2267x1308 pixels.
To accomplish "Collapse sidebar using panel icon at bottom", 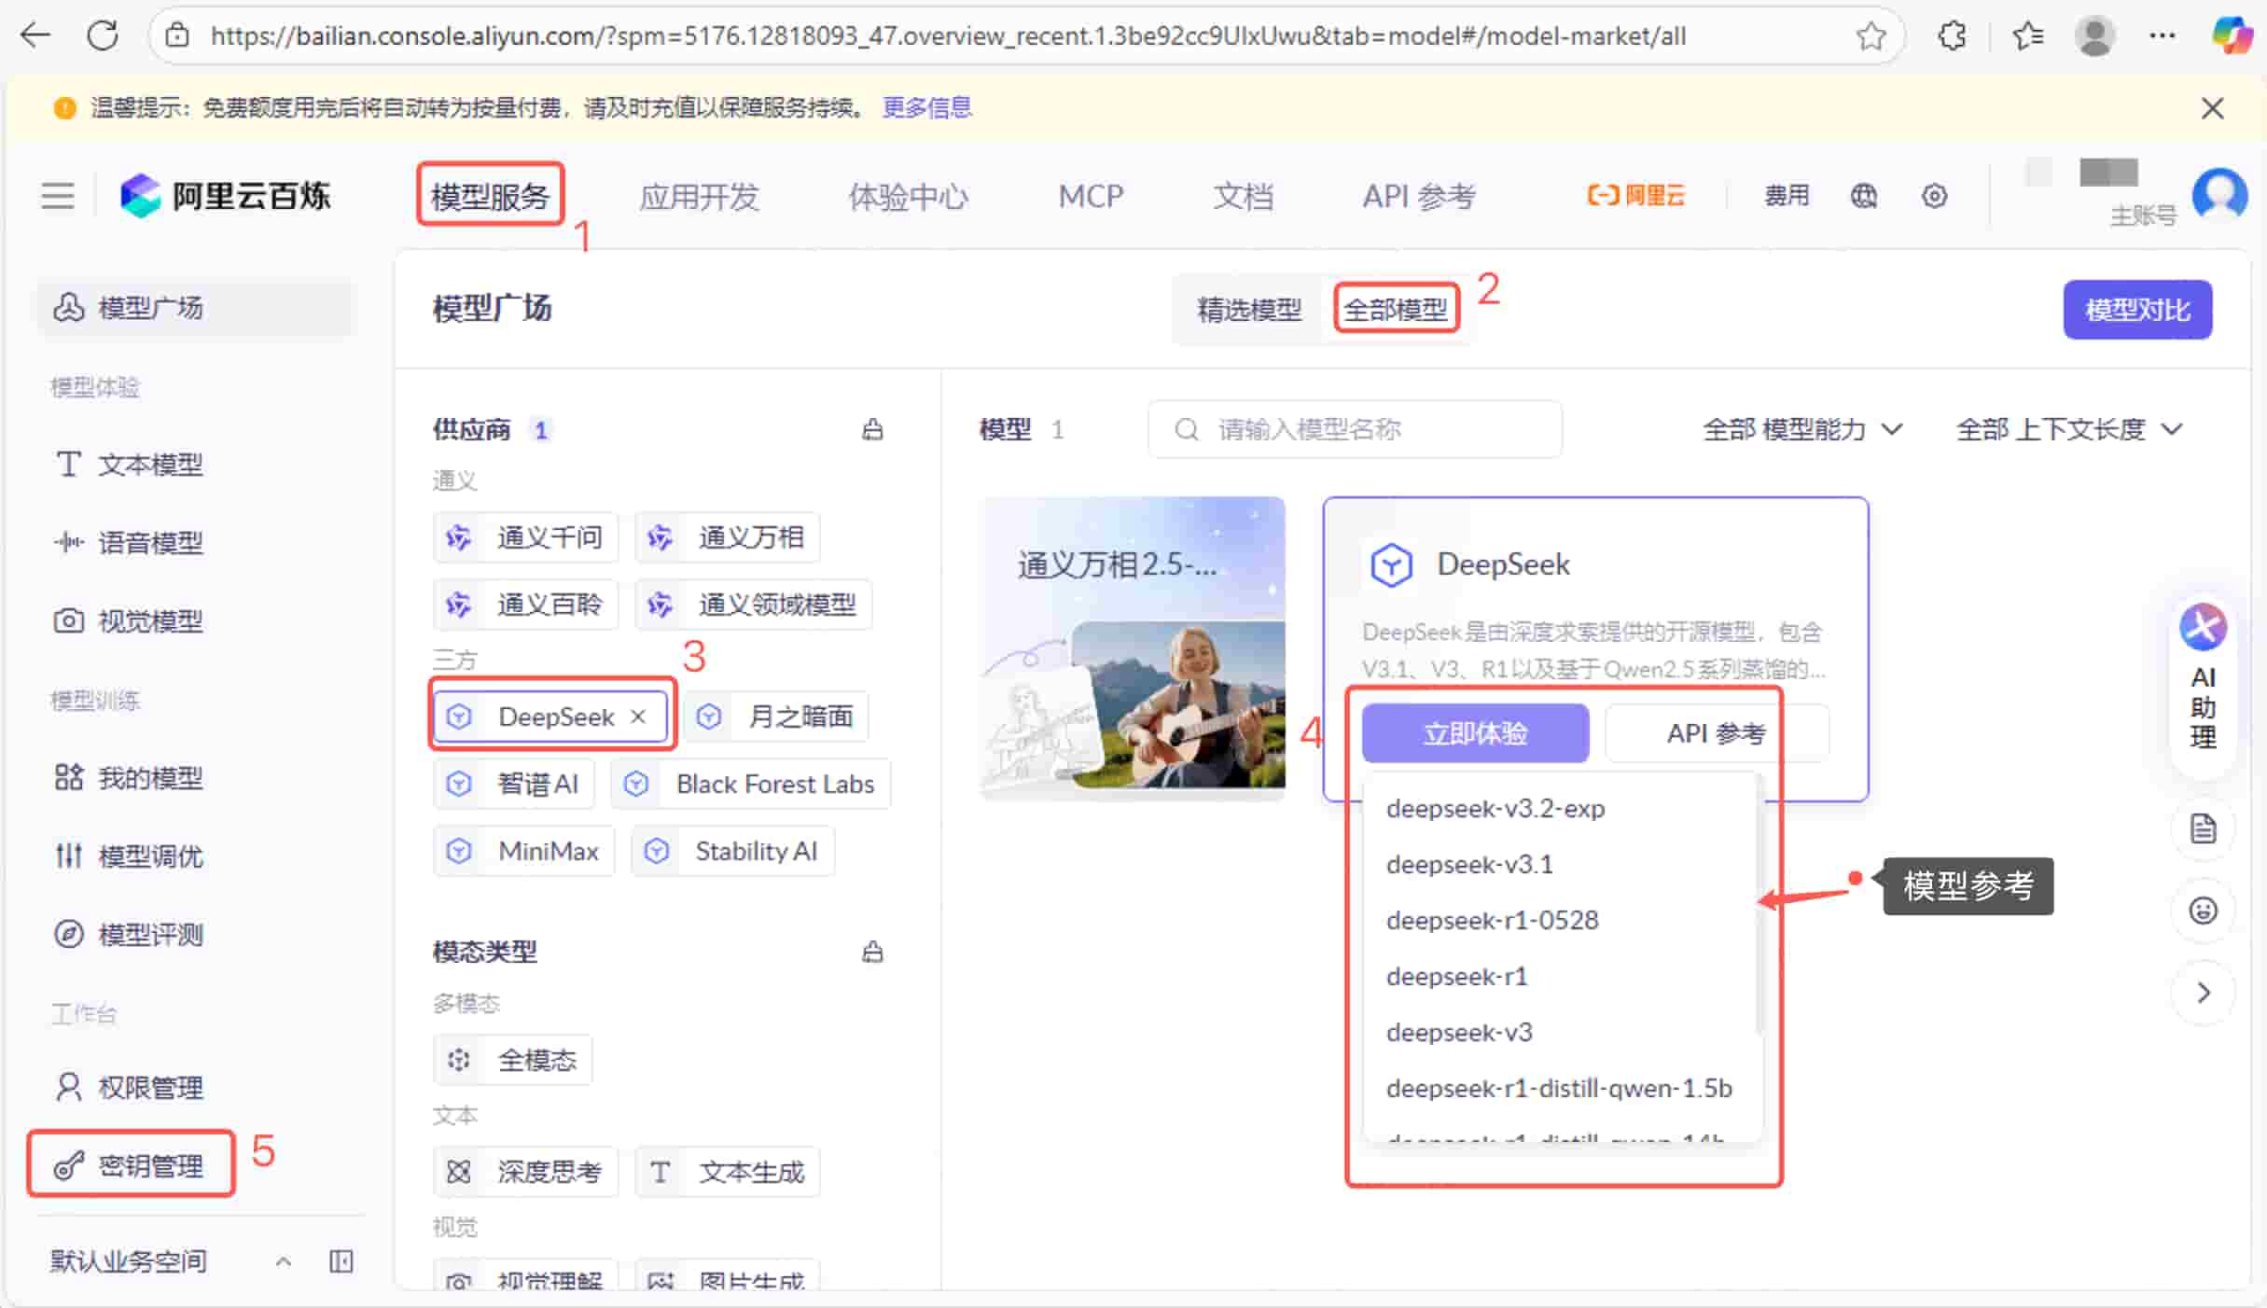I will point(341,1261).
